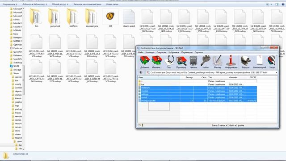Select dumps in the Explorer tree

point(18,95)
